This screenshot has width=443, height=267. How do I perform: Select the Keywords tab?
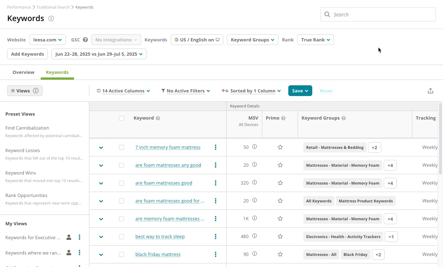point(57,72)
